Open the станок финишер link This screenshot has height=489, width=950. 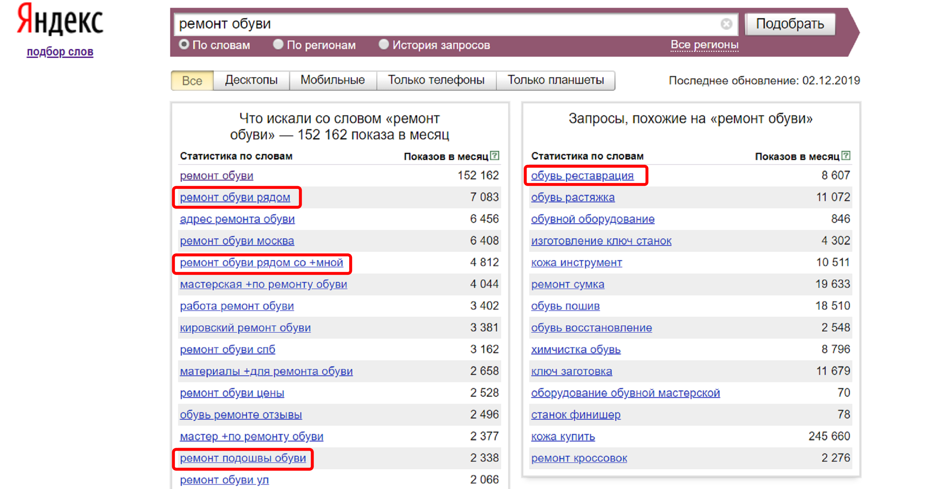576,415
